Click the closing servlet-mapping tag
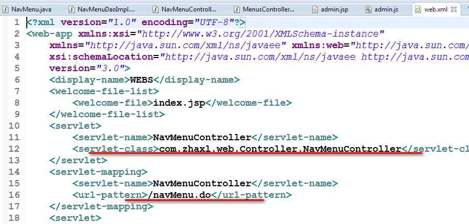 (x=101, y=206)
